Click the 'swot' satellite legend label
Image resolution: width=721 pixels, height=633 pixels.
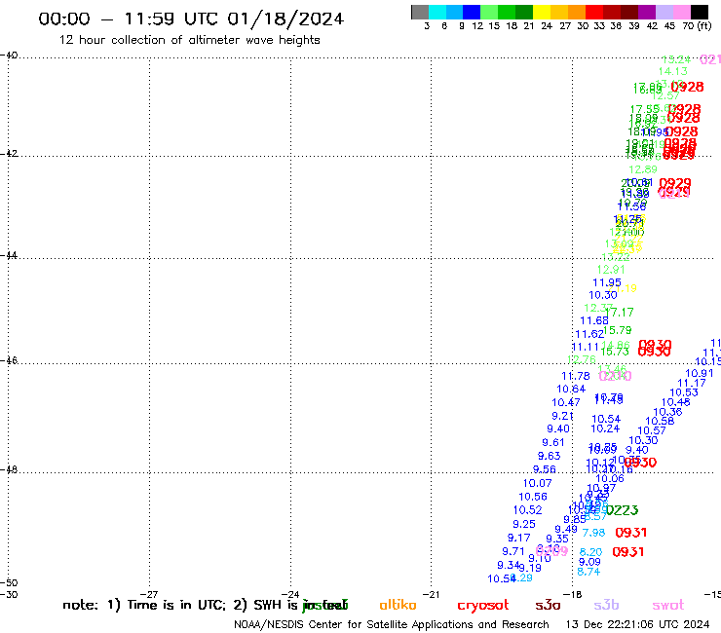point(668,605)
